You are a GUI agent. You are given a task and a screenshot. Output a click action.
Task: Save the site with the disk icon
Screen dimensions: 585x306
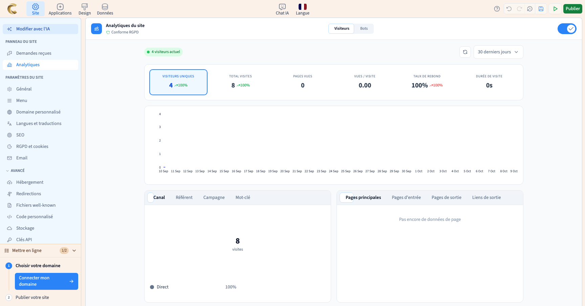pyautogui.click(x=541, y=9)
